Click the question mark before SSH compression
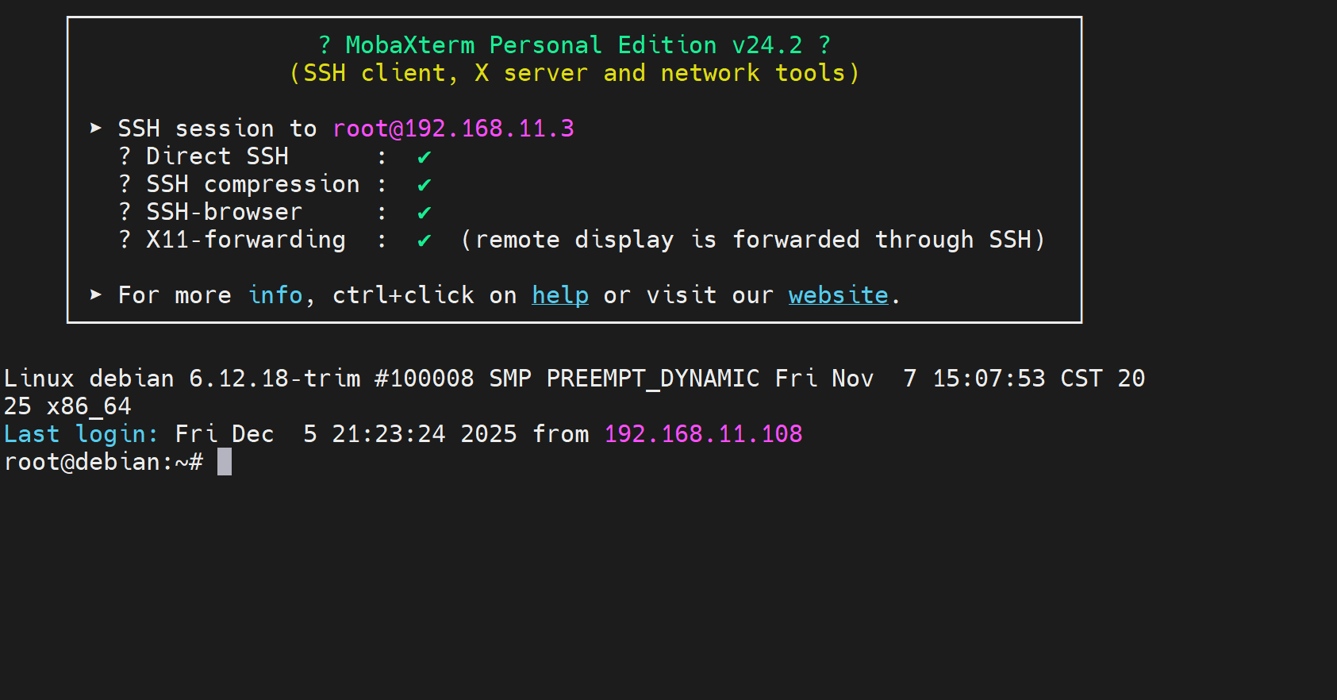Viewport: 1337px width, 700px height. pos(125,184)
